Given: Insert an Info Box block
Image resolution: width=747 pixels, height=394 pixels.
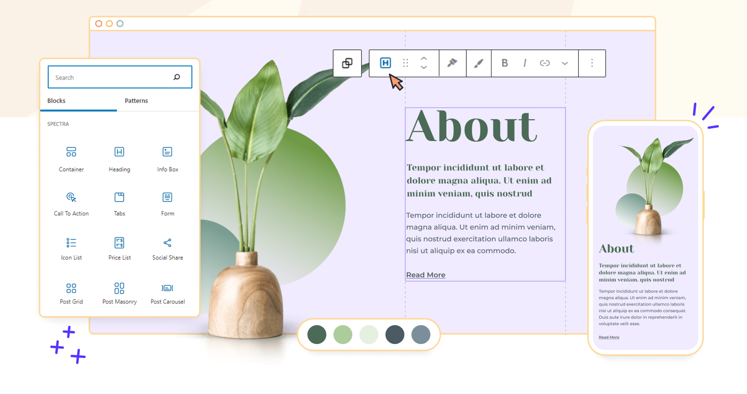Looking at the screenshot, I should (x=167, y=159).
